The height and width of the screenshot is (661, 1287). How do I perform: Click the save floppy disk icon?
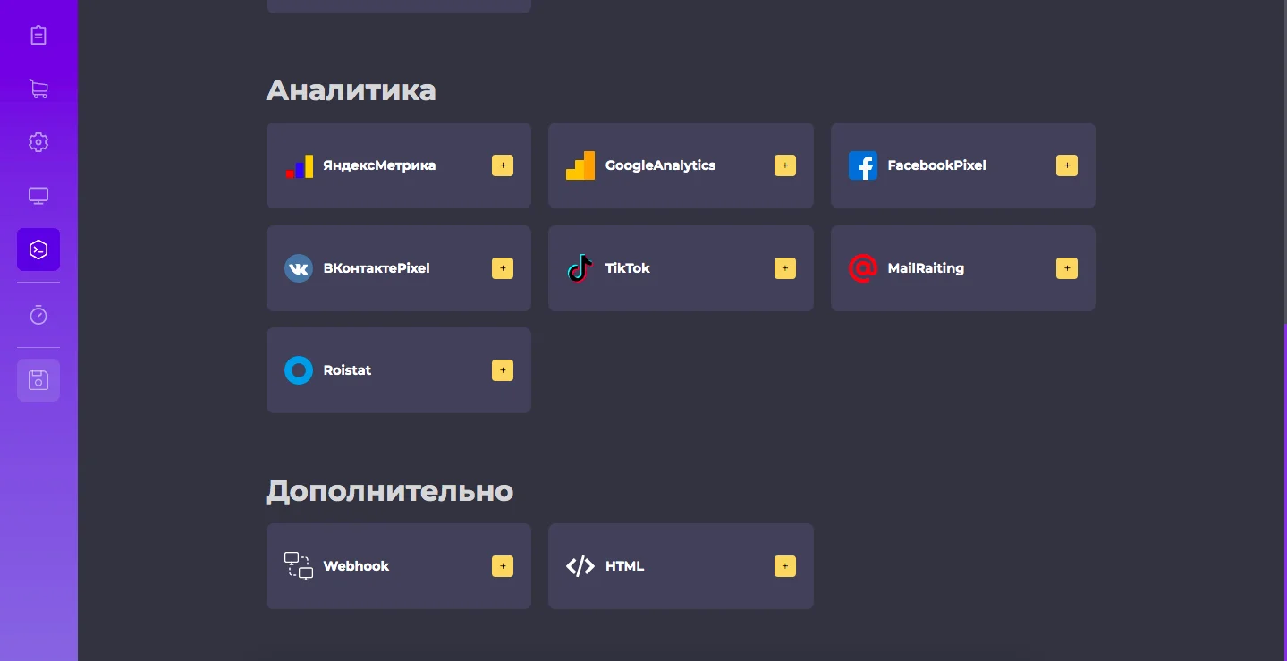pyautogui.click(x=38, y=380)
